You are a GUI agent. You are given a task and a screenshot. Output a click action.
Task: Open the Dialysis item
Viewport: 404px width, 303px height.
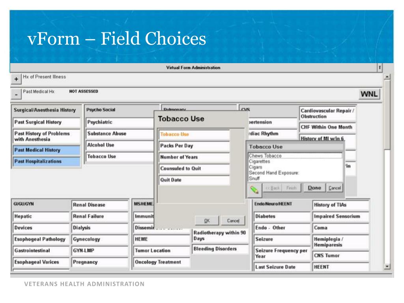(100, 228)
